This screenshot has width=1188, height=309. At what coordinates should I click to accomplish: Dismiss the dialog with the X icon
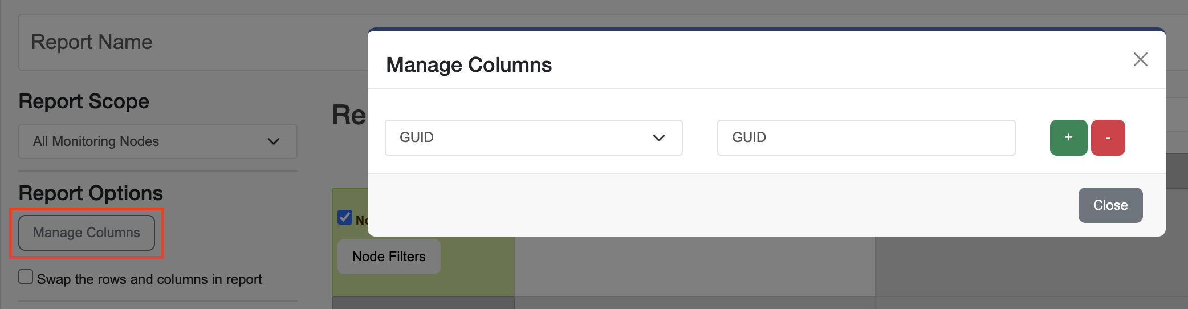click(1140, 59)
